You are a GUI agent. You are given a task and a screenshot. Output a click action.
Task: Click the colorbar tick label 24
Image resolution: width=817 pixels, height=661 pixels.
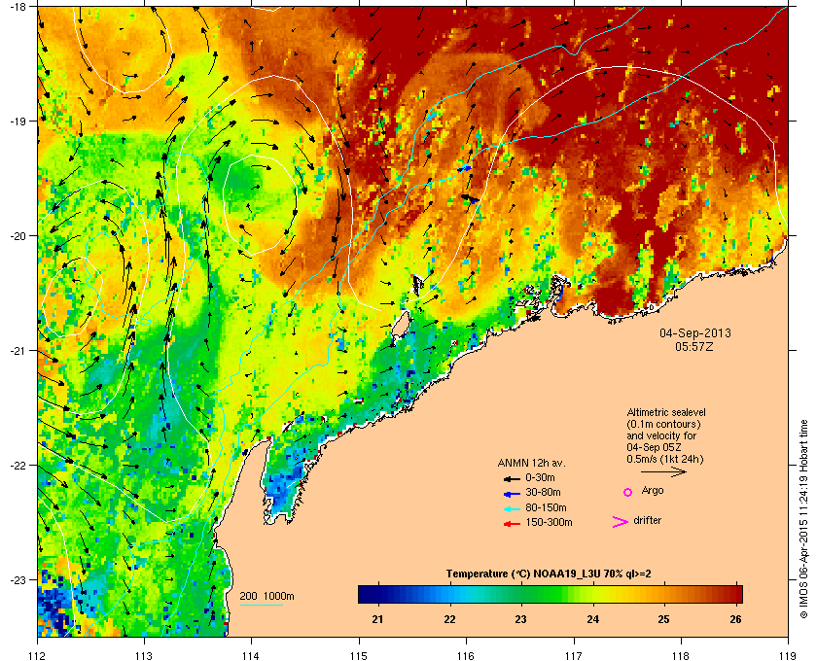(x=593, y=619)
